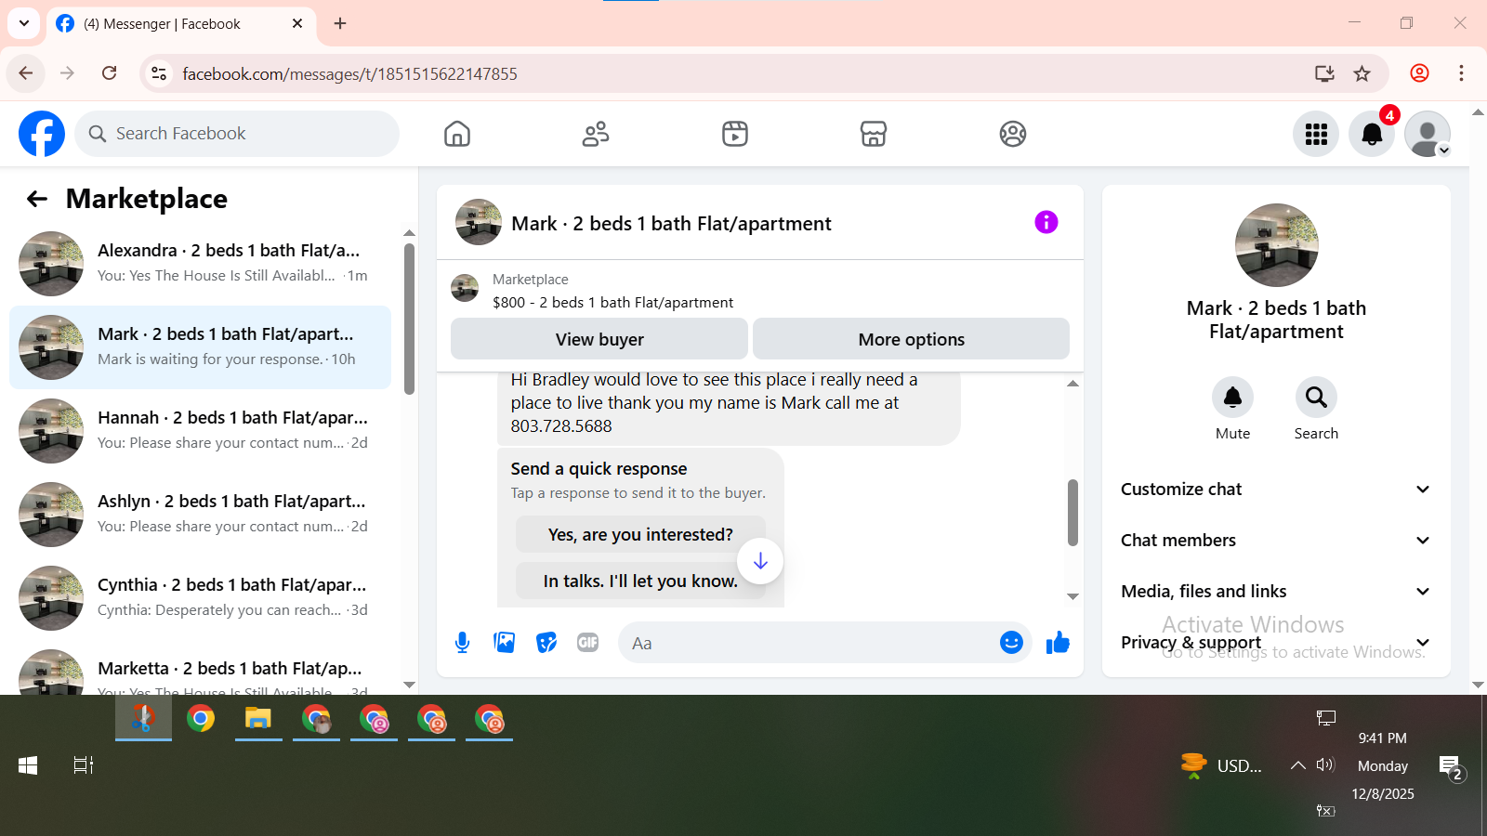The image size is (1487, 836).
Task: Select the Messenger | Facebook browser tab
Action: [181, 24]
